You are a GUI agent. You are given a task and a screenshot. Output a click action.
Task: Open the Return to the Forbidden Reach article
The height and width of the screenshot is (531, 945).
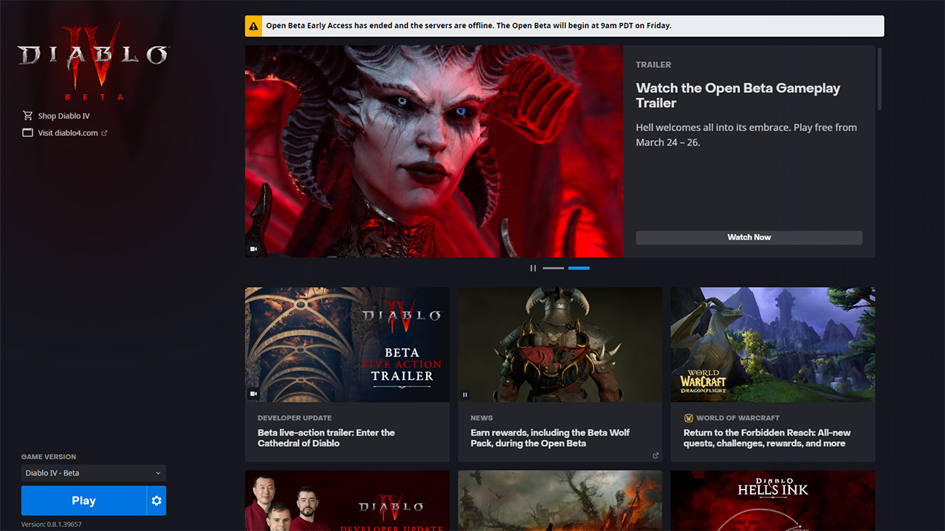pyautogui.click(x=767, y=438)
